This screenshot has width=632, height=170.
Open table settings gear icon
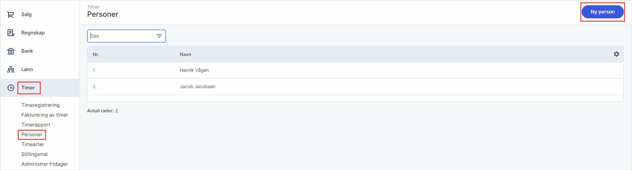click(x=616, y=54)
